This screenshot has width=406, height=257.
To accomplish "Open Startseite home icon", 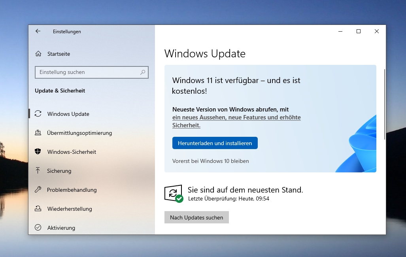I will click(38, 54).
